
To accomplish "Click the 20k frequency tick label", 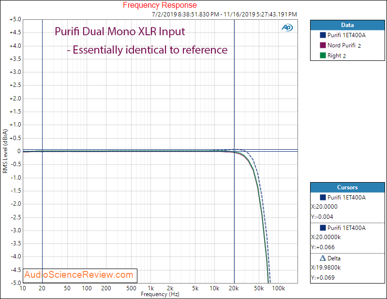I will (x=234, y=288).
